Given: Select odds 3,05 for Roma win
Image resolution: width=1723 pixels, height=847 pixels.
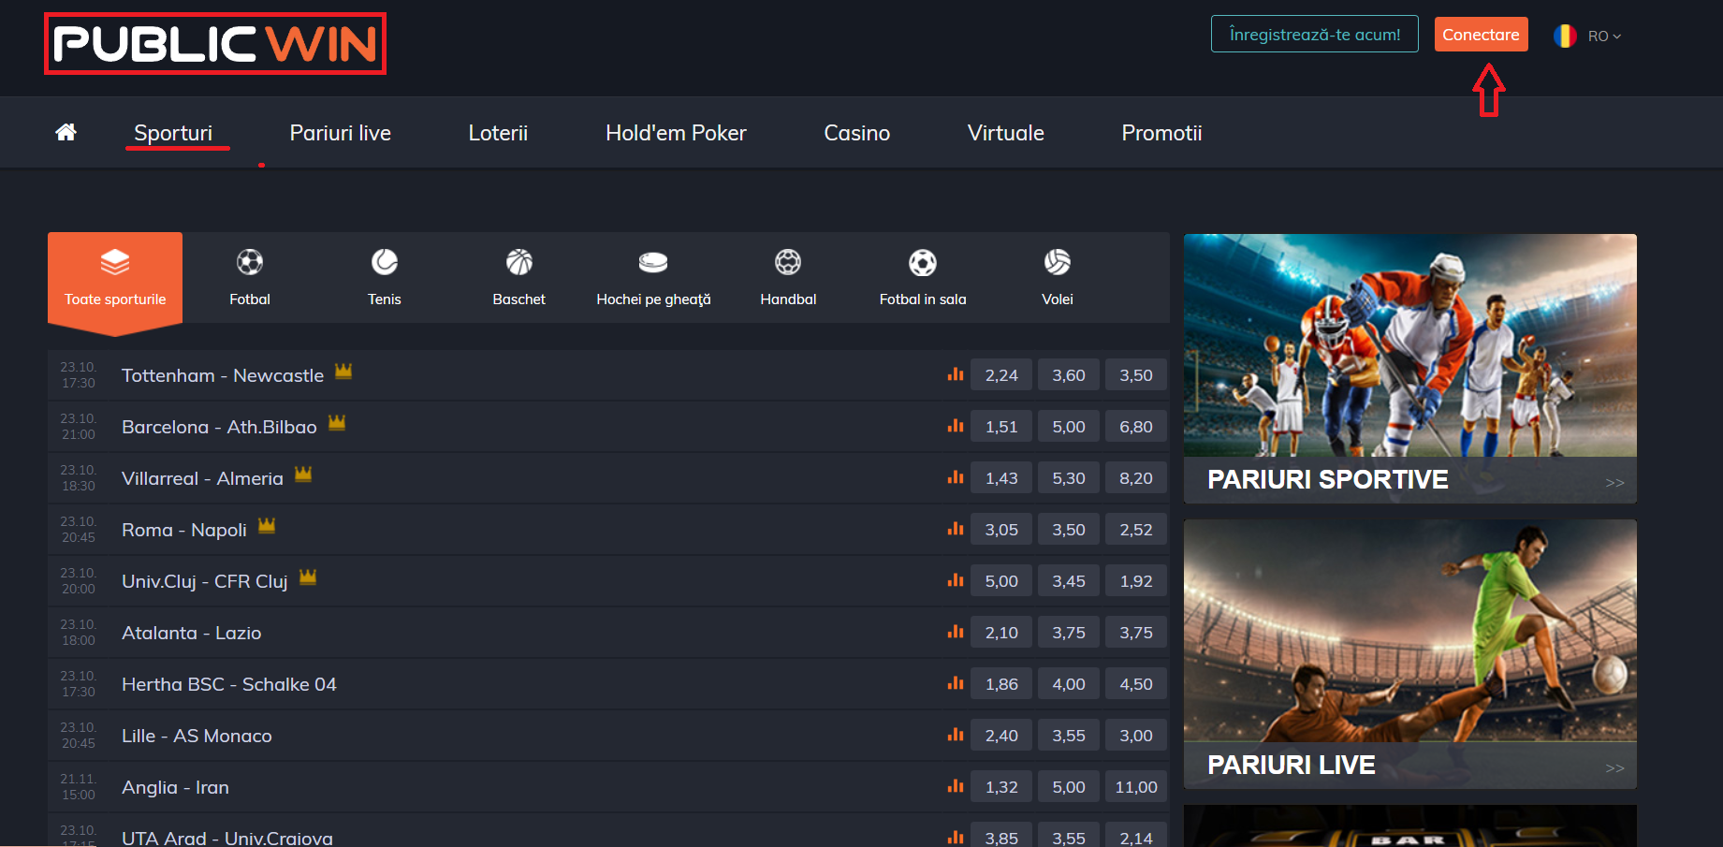Looking at the screenshot, I should coord(1001,529).
